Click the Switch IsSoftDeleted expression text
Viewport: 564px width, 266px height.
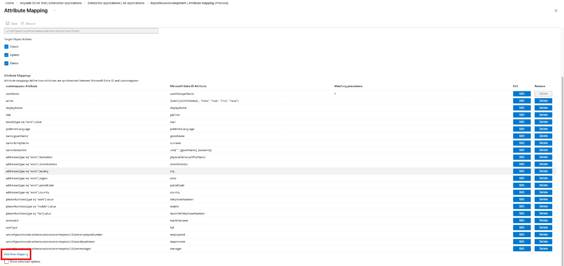[x=204, y=101]
